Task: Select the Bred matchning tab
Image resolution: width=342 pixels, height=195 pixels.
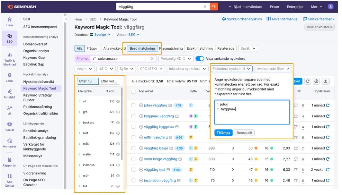Action: point(142,48)
